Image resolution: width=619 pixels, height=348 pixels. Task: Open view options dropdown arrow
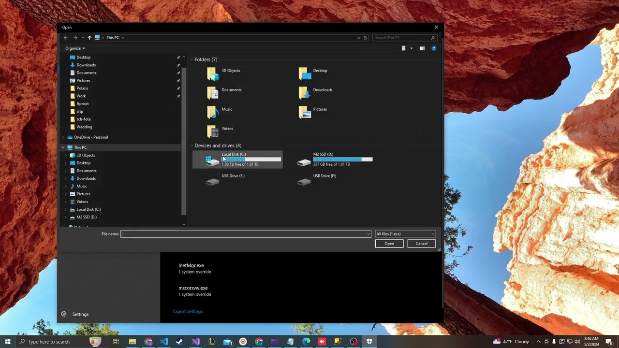412,48
